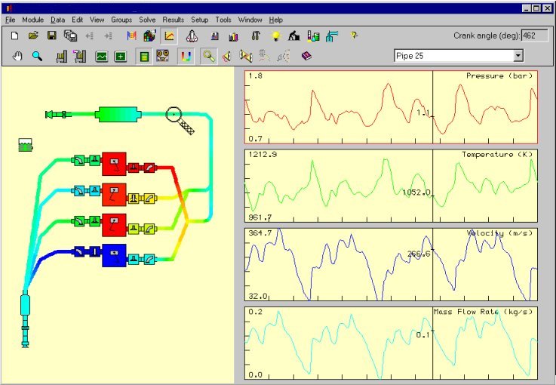Click the Save floppy disk icon
This screenshot has width=556, height=385.
[52, 35]
